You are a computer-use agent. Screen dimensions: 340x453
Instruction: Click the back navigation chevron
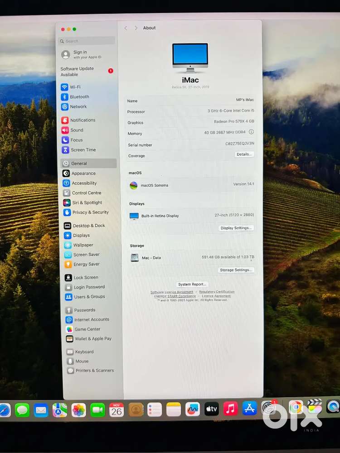pyautogui.click(x=126, y=28)
